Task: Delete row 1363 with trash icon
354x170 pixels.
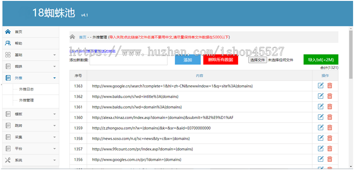Action: [x=330, y=86]
